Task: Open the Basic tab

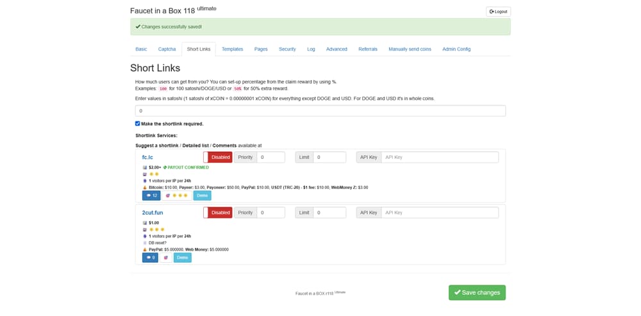Action: (x=141, y=49)
